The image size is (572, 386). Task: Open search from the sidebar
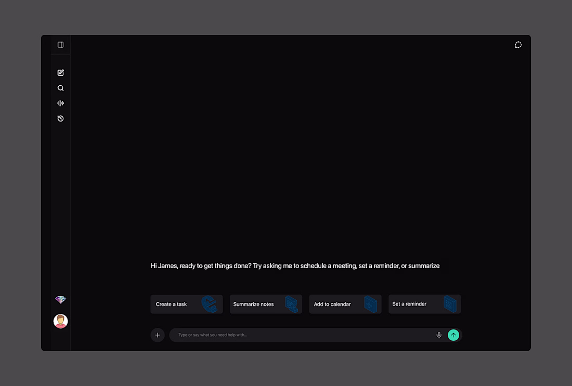pos(60,88)
